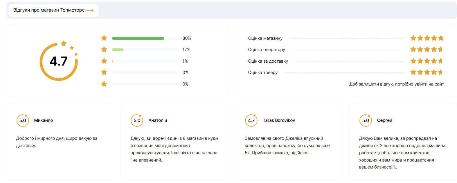Click the stars next to Оцінка за доставку

427,61
